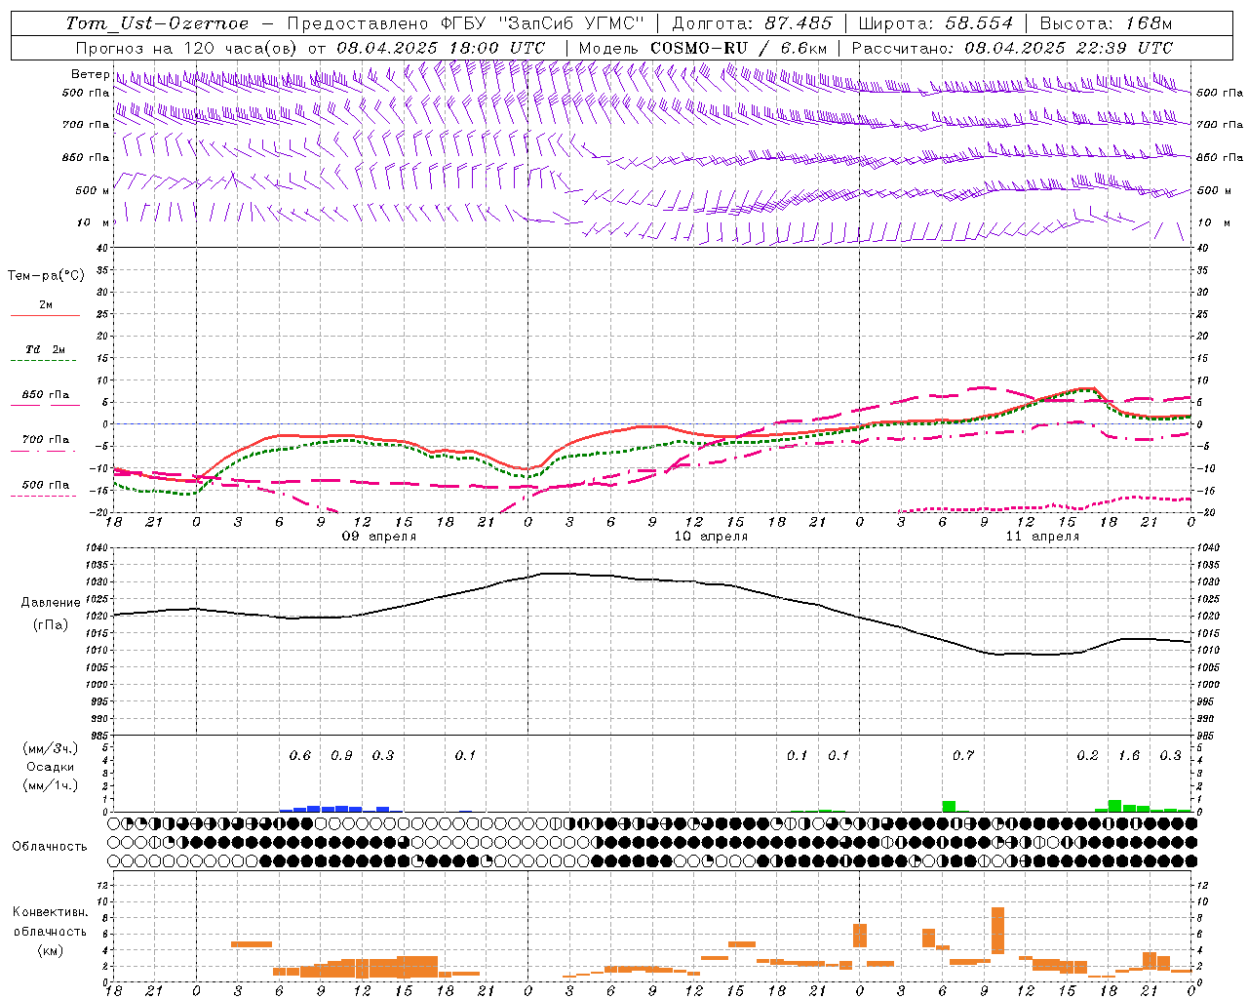Screen dimensions: 1248x999
Task: Click the Облачность cloud cover label
Action: (x=50, y=847)
